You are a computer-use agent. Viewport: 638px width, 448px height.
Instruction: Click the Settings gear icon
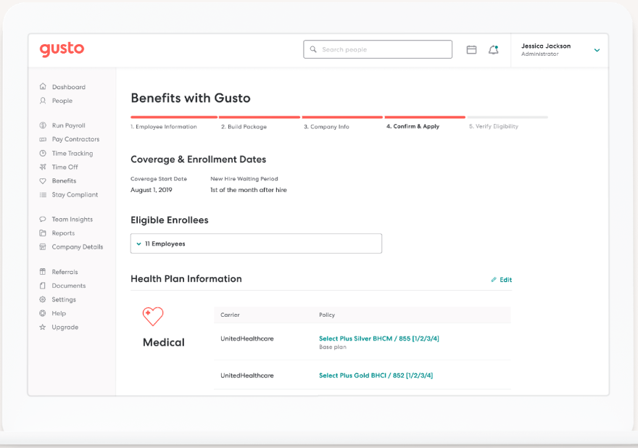point(43,299)
